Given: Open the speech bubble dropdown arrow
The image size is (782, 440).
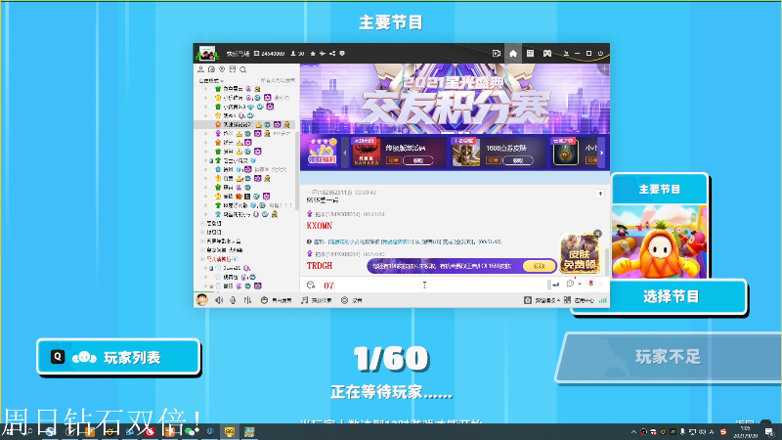Looking at the screenshot, I should (x=580, y=284).
